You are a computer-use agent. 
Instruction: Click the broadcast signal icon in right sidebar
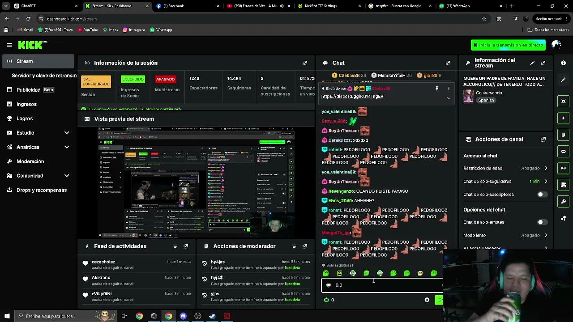(564, 168)
